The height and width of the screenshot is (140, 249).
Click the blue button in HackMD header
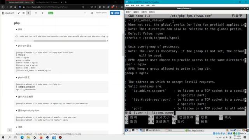115,13
